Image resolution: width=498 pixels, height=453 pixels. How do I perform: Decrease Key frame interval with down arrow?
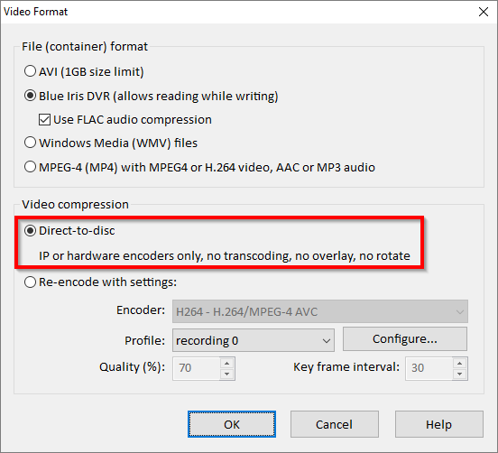pos(459,374)
